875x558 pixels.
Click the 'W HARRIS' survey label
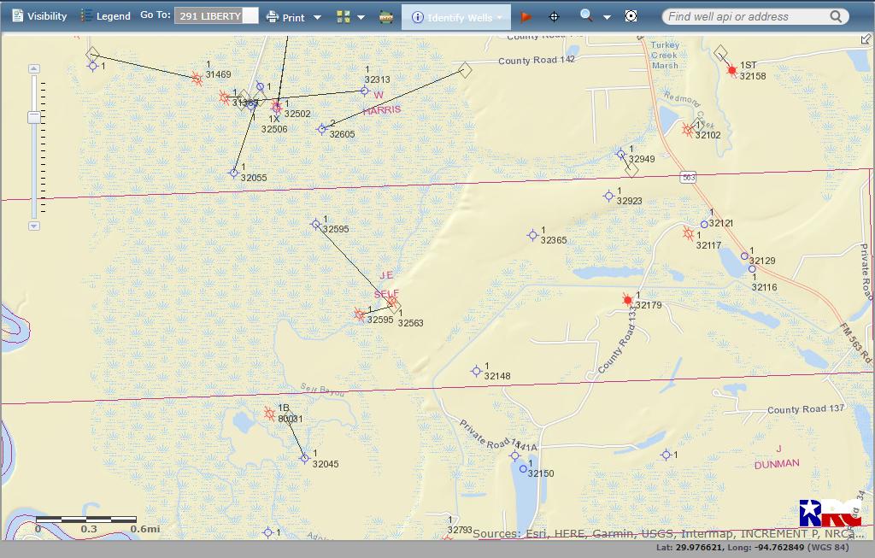pos(382,103)
